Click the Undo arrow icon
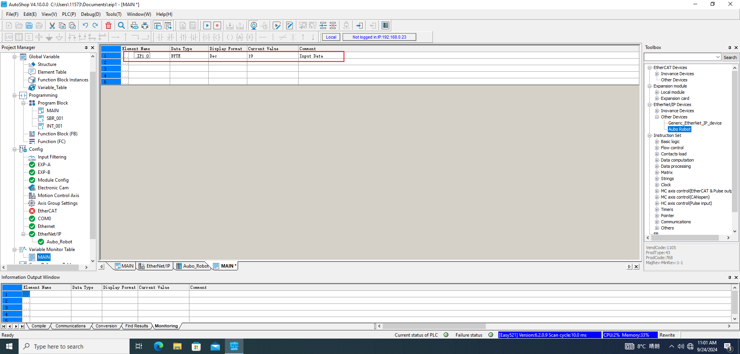Screen dimensions: 740x354 click(x=85, y=25)
